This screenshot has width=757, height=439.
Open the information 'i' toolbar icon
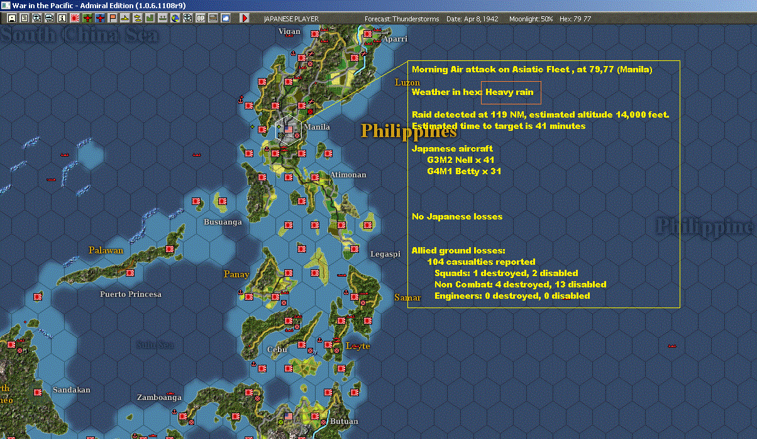(x=62, y=18)
